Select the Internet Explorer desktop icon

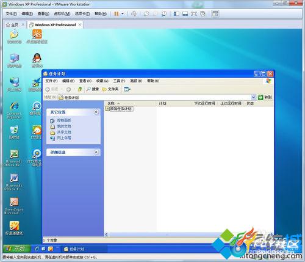pyautogui.click(x=14, y=110)
